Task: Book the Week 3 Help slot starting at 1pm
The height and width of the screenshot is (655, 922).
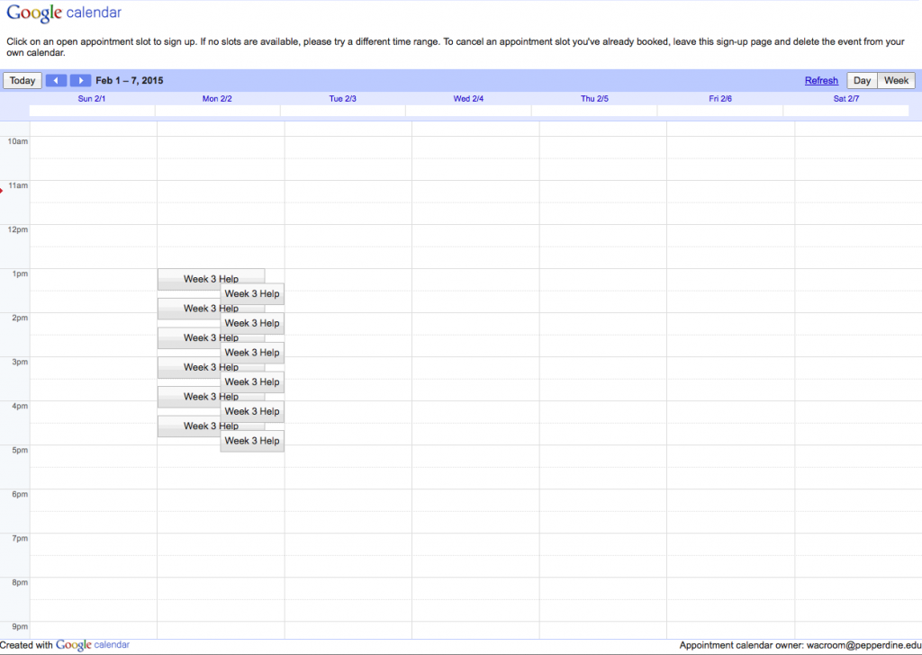Action: pyautogui.click(x=211, y=279)
